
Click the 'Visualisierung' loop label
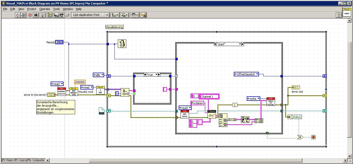coord(114,27)
